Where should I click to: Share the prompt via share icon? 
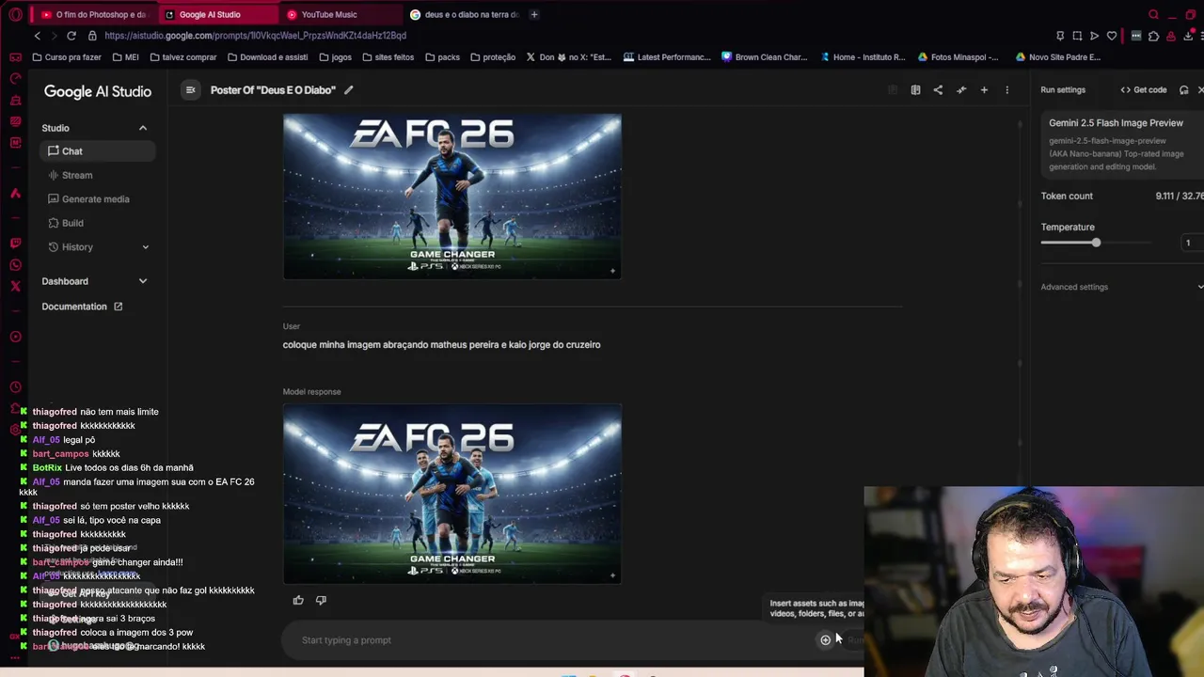coord(938,90)
